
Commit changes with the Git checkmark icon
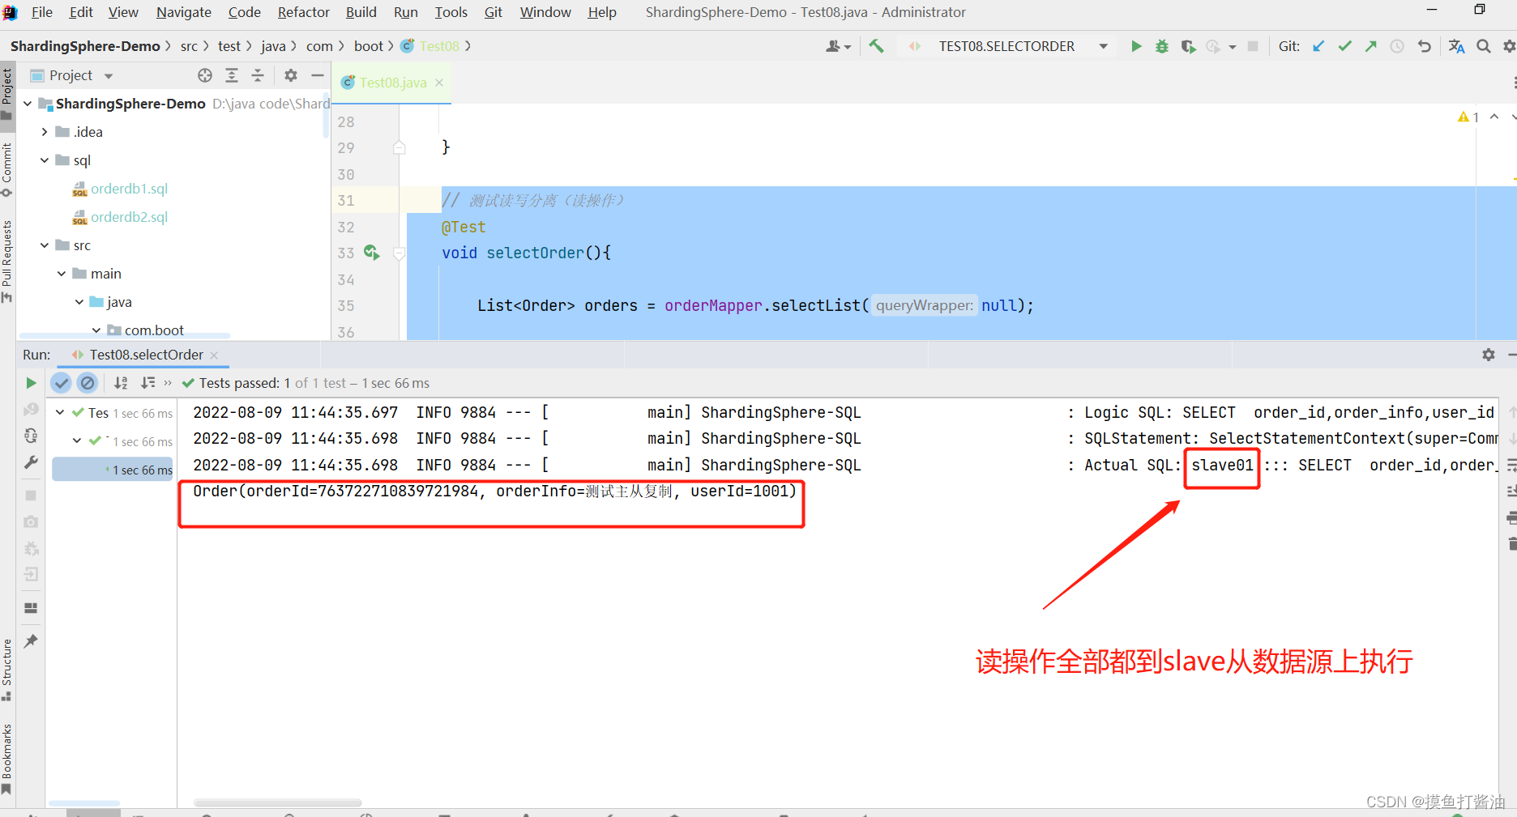coord(1344,46)
